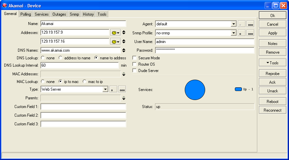Click Custom Field 3 input

pos(83,124)
